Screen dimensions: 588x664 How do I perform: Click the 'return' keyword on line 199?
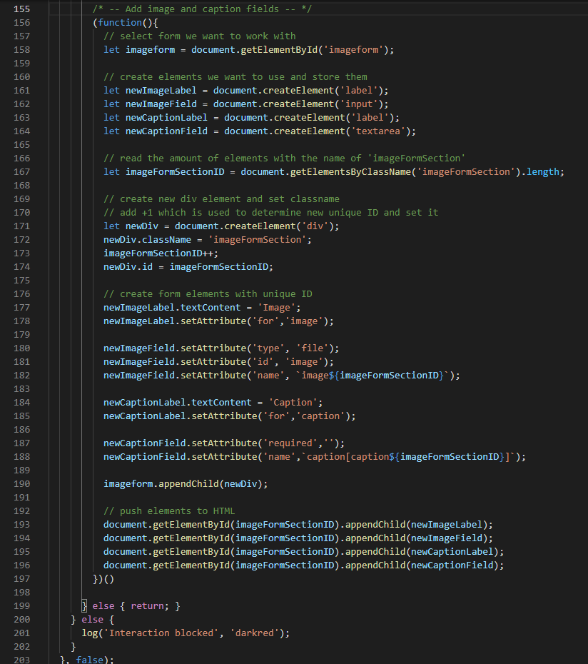[147, 605]
